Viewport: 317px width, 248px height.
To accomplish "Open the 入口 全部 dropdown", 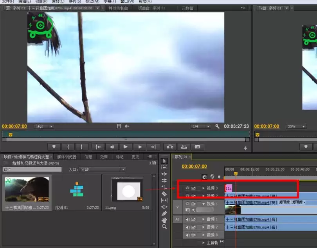I will 103,170.
